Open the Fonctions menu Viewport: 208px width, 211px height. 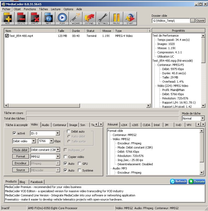pos(30,9)
